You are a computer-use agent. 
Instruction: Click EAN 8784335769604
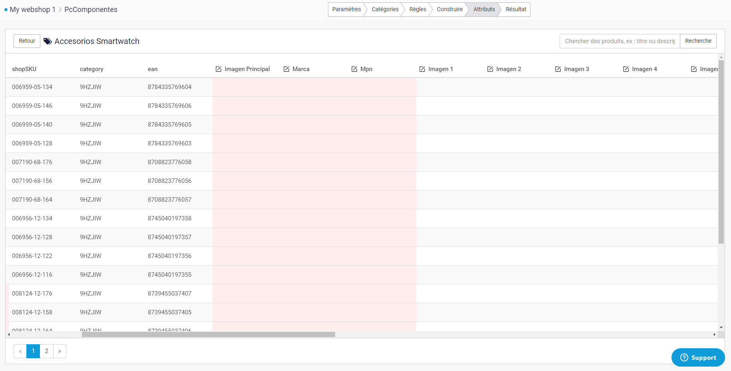coord(169,87)
